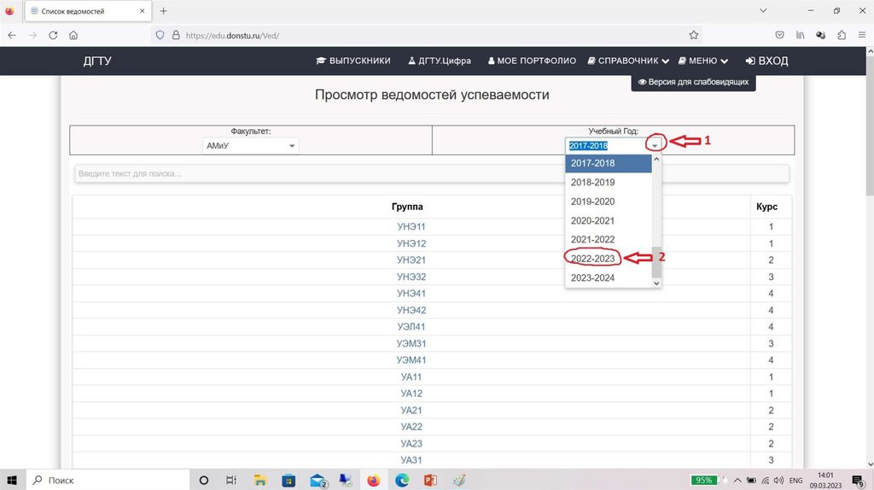Image resolution: width=874 pixels, height=490 pixels.
Task: Open group УНЭ11 link
Action: (x=411, y=227)
